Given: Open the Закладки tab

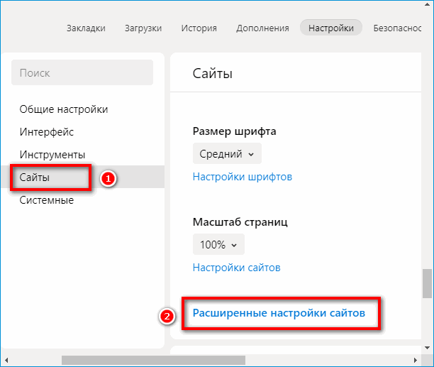Looking at the screenshot, I should 86,28.
